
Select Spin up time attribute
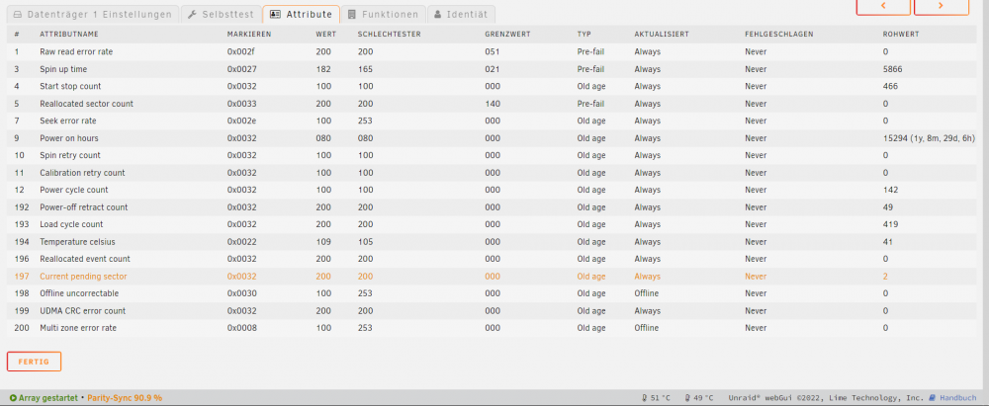(x=63, y=69)
